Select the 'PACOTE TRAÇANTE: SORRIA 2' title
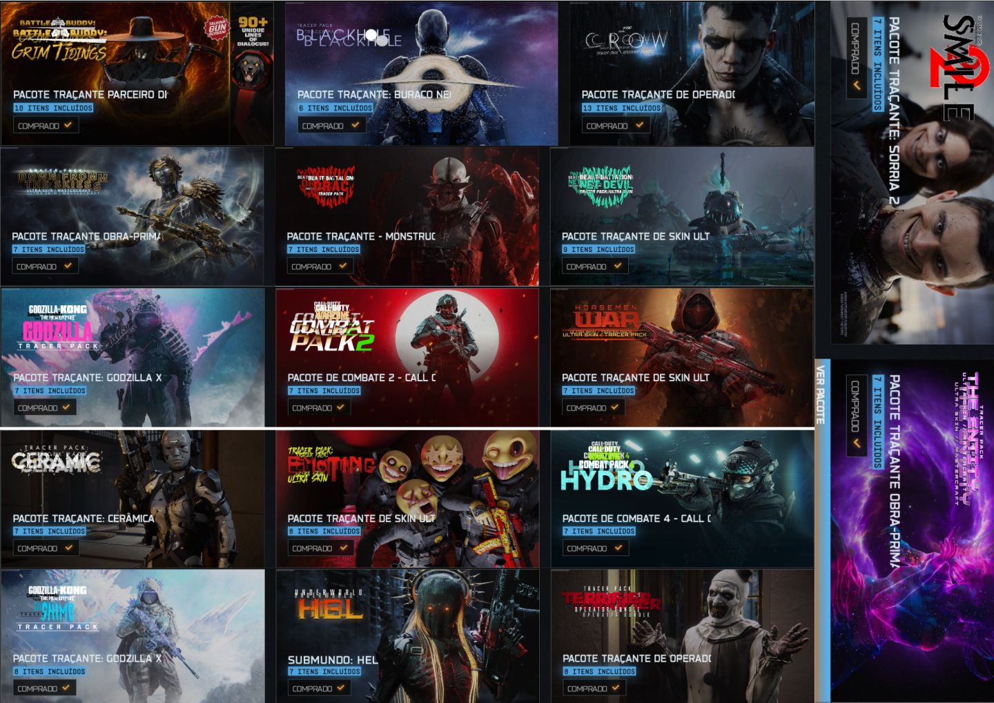The image size is (994, 703). click(894, 111)
